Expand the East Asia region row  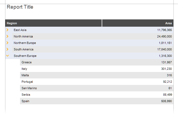pyautogui.click(x=8, y=30)
